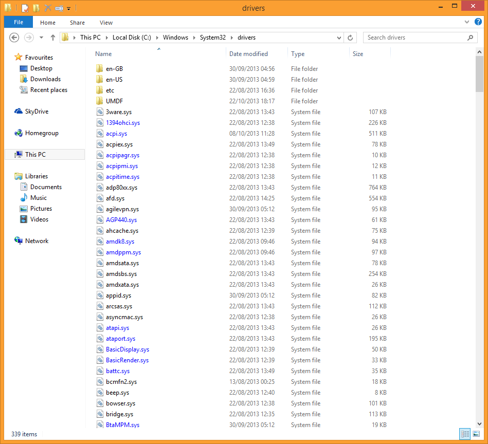488x444 pixels.
Task: Open dropdown arrow after Windows breadcrumb
Action: (194, 38)
